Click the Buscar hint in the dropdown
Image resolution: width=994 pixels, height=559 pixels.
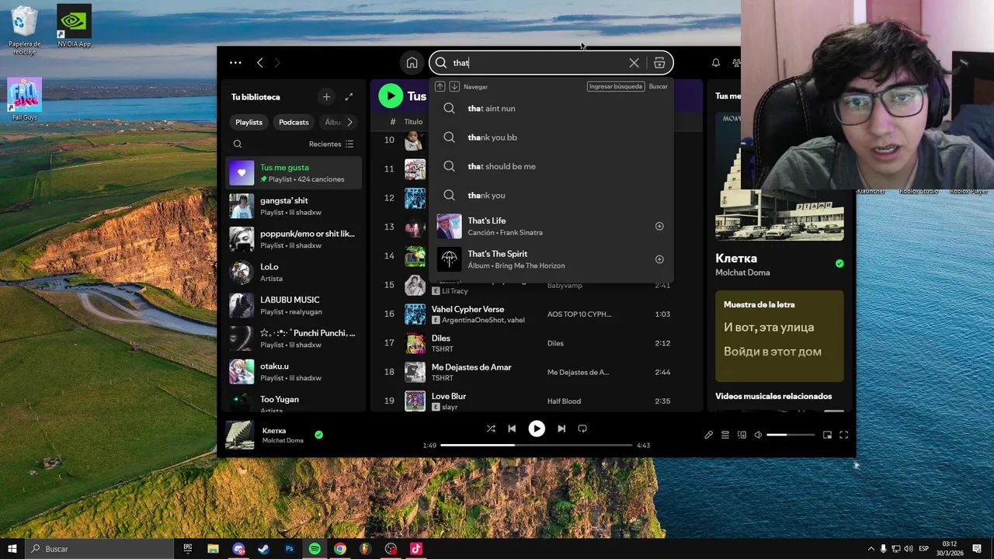659,87
